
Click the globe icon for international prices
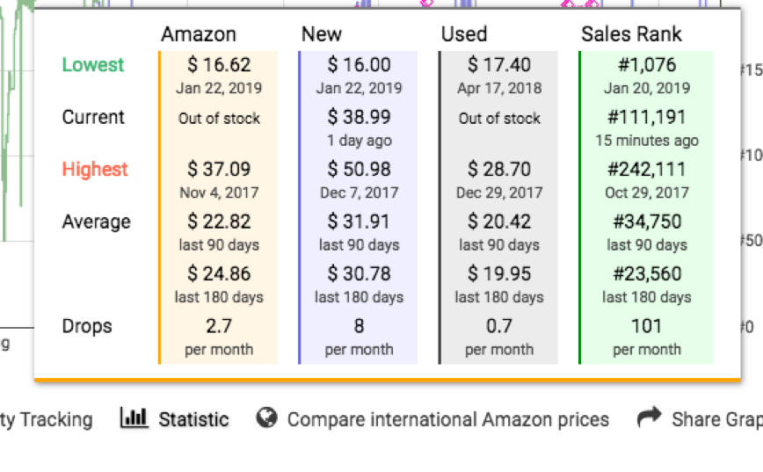pyautogui.click(x=266, y=418)
